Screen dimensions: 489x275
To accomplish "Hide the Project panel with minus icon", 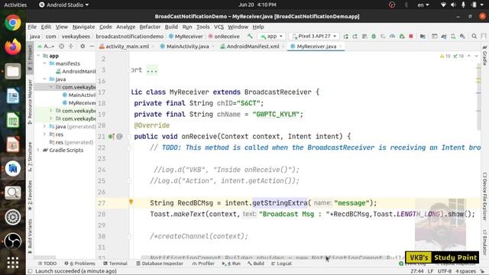I will pos(92,46).
